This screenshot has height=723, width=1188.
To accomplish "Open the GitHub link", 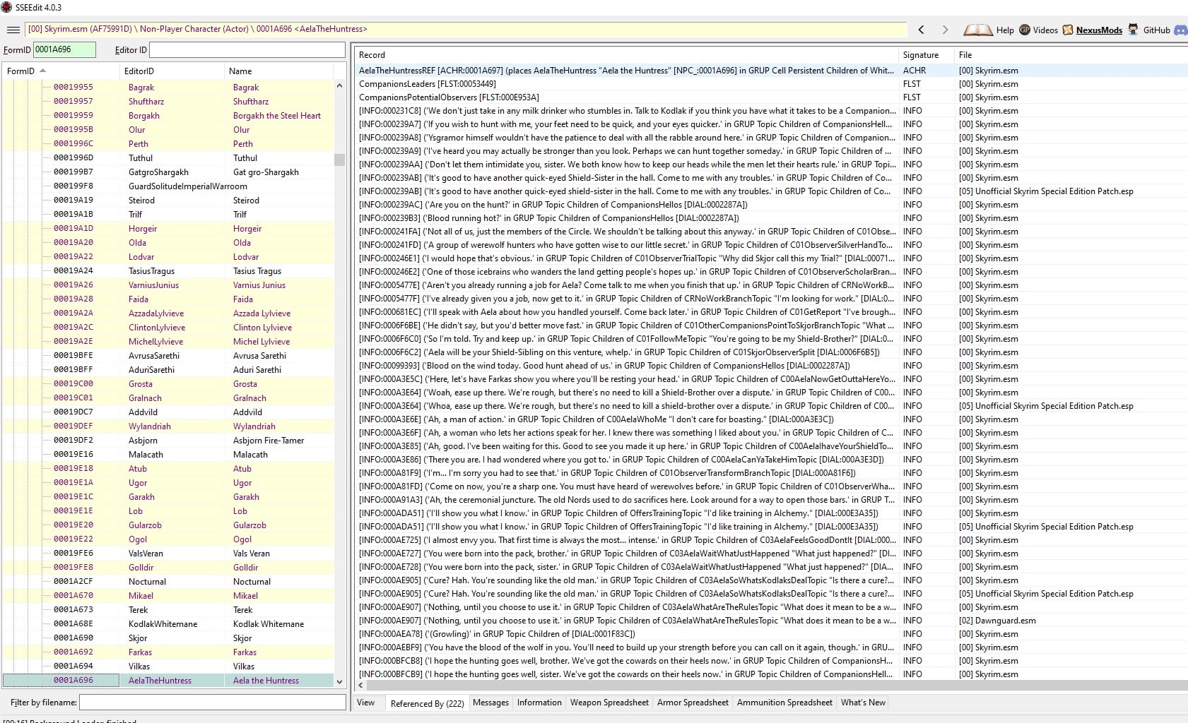I will [x=1148, y=30].
